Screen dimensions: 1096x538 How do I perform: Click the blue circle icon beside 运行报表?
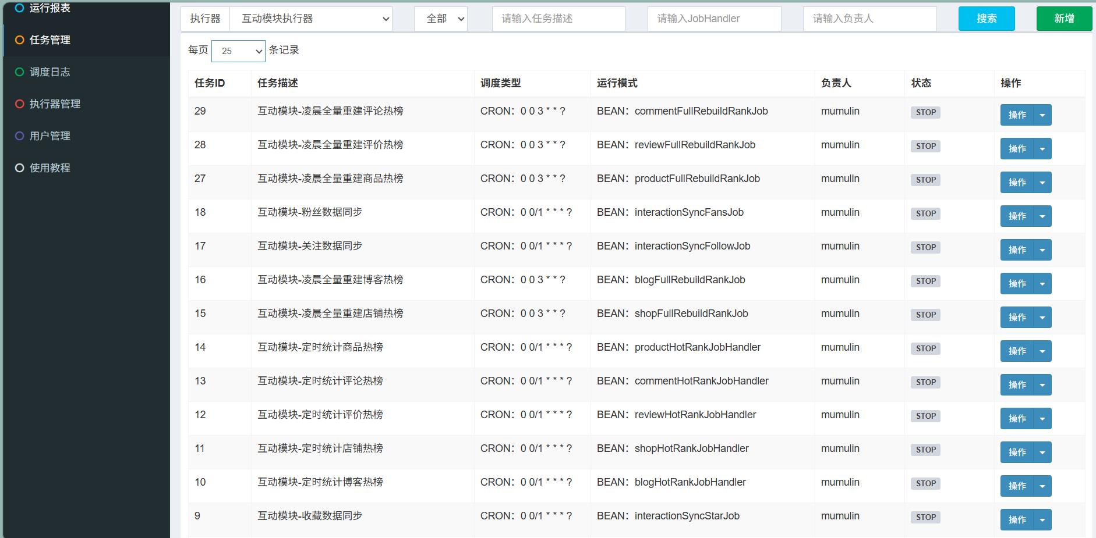click(20, 8)
